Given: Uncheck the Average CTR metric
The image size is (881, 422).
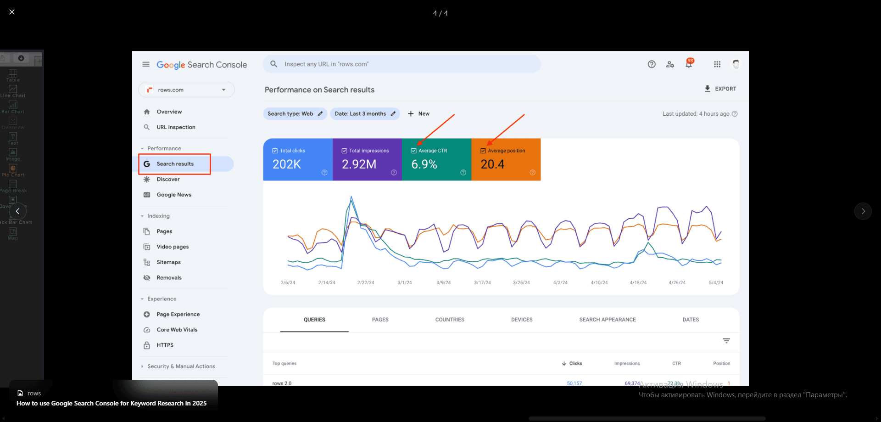Looking at the screenshot, I should [414, 151].
